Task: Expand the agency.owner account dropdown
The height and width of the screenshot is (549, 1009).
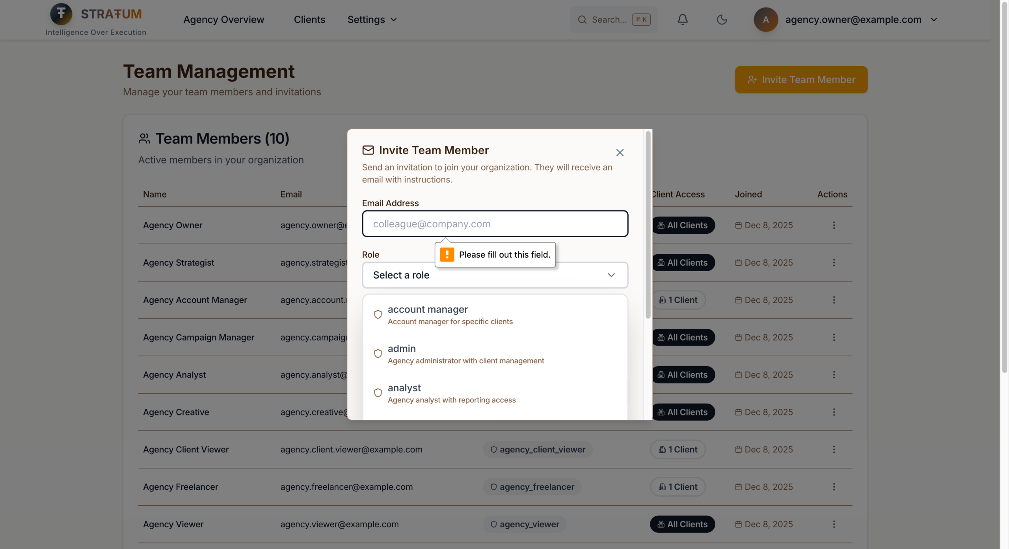Action: tap(934, 20)
